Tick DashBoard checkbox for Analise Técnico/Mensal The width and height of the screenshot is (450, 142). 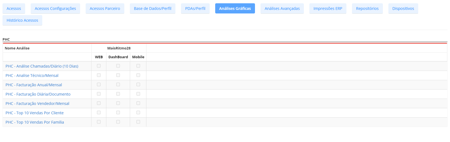[118, 75]
